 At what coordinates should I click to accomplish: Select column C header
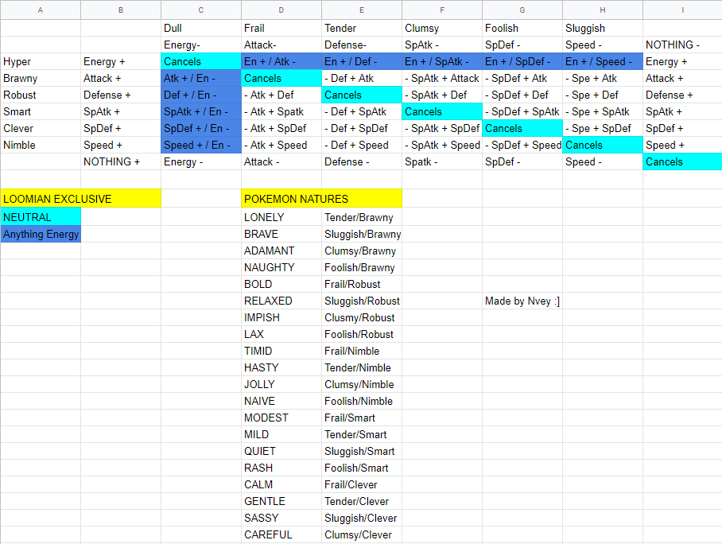tap(200, 10)
